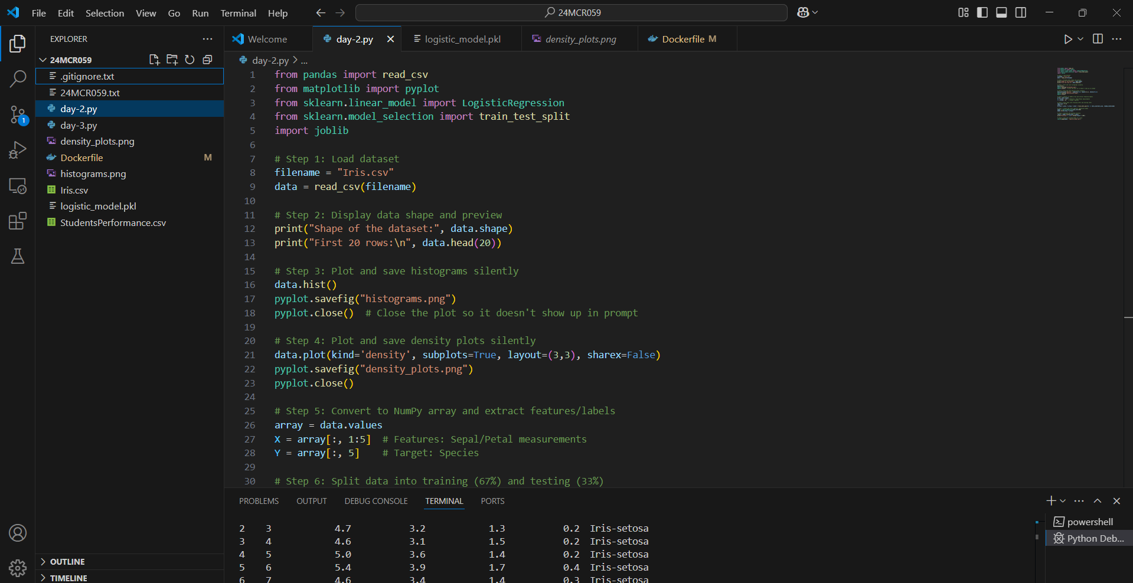1133x583 pixels.
Task: Open the Explorer view in activity bar
Action: pyautogui.click(x=18, y=43)
